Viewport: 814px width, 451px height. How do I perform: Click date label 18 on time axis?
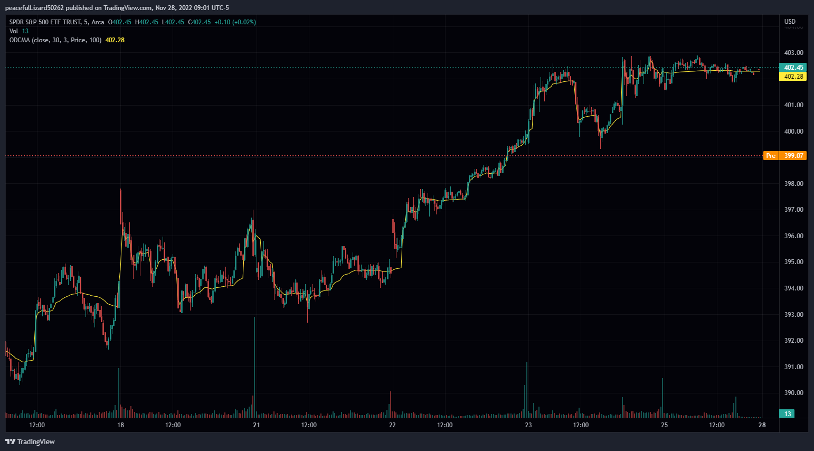pos(120,425)
